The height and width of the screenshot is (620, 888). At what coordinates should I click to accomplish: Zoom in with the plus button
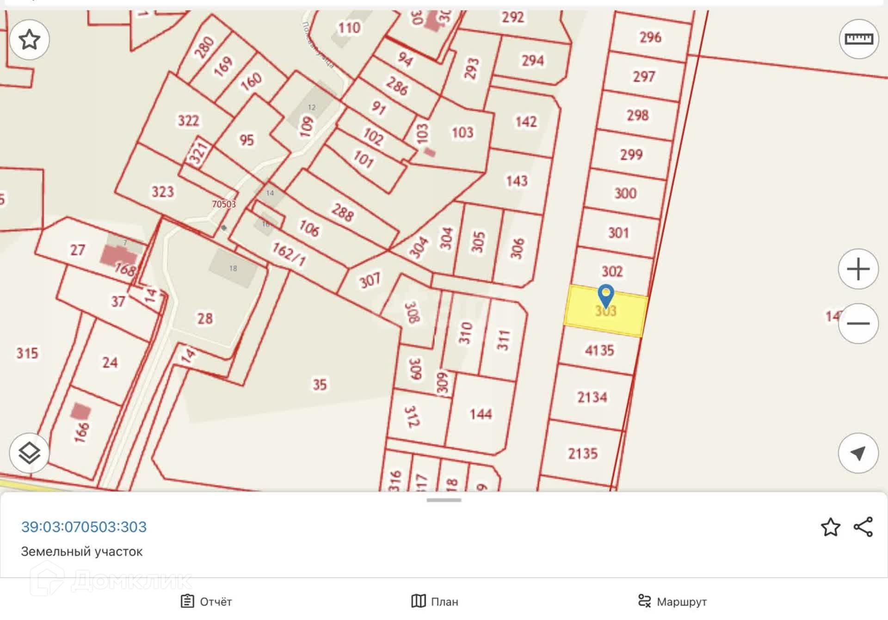[858, 269]
